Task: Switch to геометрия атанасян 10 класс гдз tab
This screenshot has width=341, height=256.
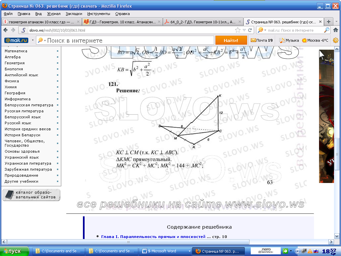Action: coord(41,22)
